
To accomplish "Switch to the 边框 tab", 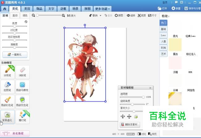I will (x=63, y=9).
